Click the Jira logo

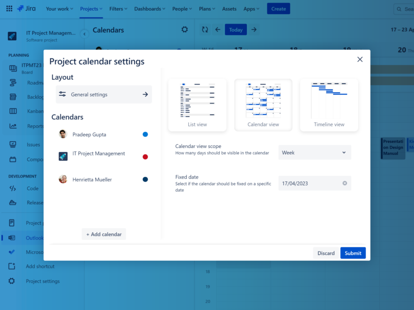27,9
